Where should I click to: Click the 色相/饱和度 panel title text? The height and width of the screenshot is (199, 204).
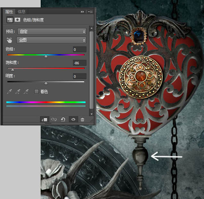tap(33, 20)
